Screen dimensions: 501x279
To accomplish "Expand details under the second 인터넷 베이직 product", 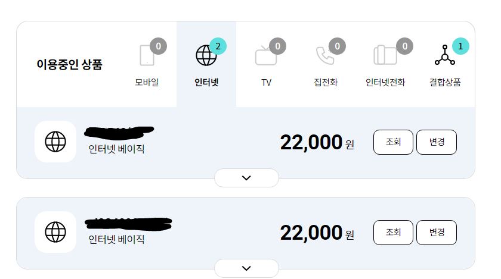I will click(x=246, y=268).
